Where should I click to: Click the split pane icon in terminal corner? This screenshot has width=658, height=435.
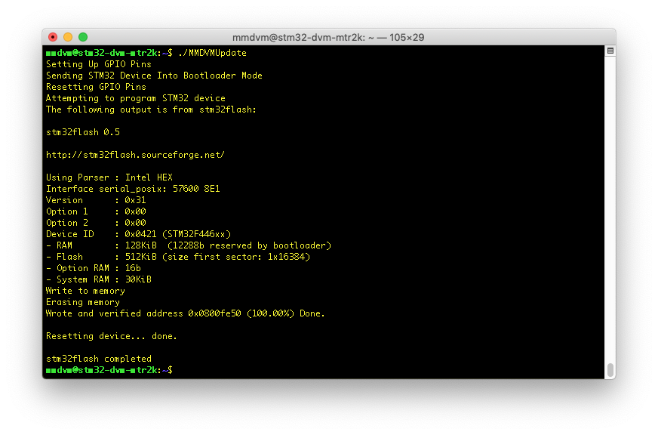[610, 51]
